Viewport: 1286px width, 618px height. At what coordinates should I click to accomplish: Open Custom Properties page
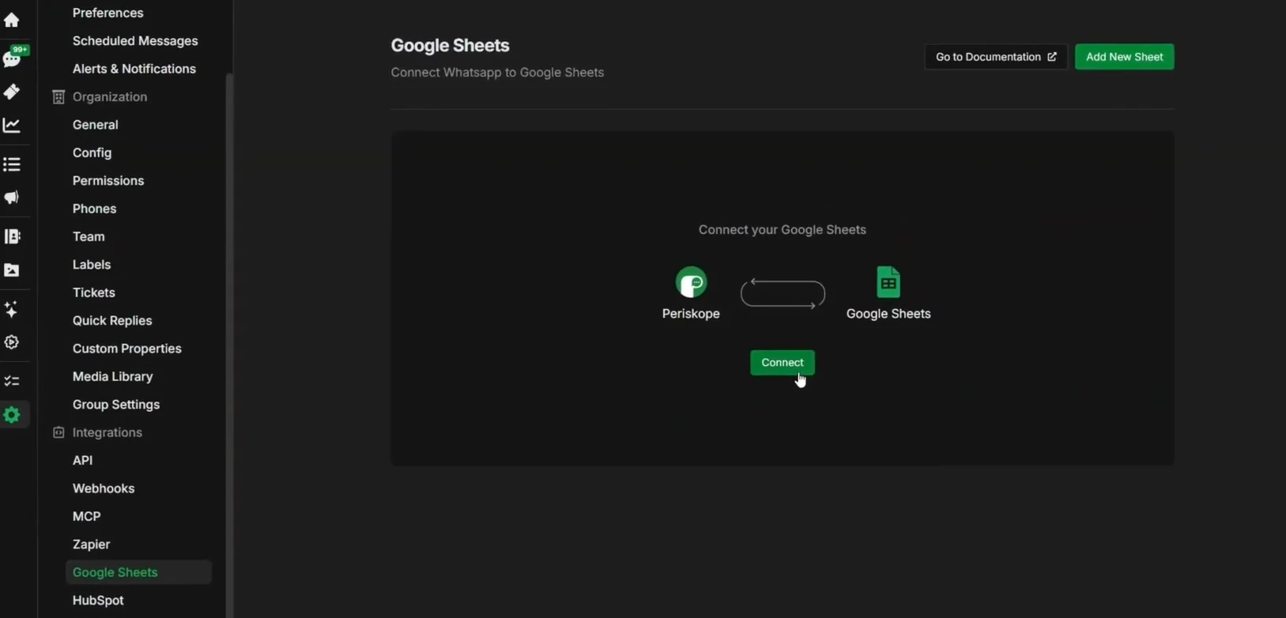click(x=127, y=349)
